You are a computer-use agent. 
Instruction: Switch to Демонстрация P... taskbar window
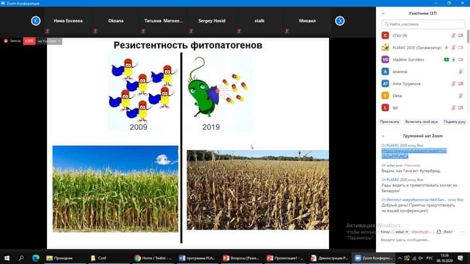coord(330,258)
